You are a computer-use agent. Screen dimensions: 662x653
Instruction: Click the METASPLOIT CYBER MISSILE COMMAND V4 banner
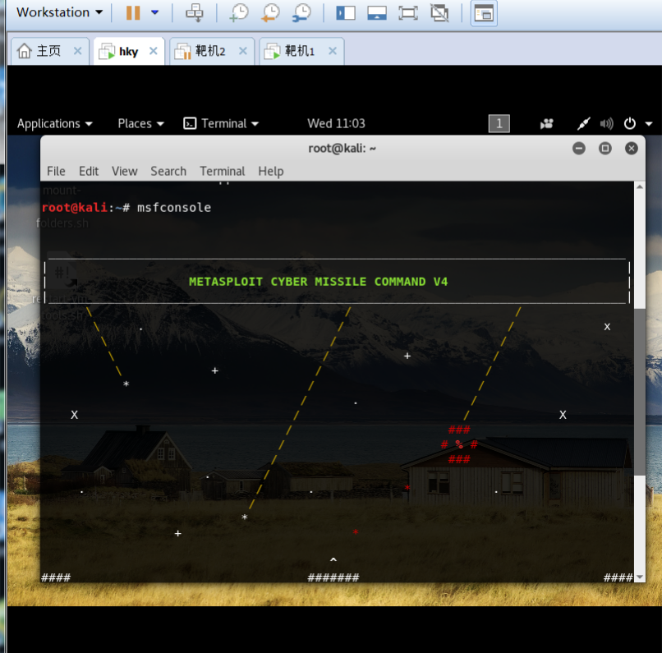318,282
